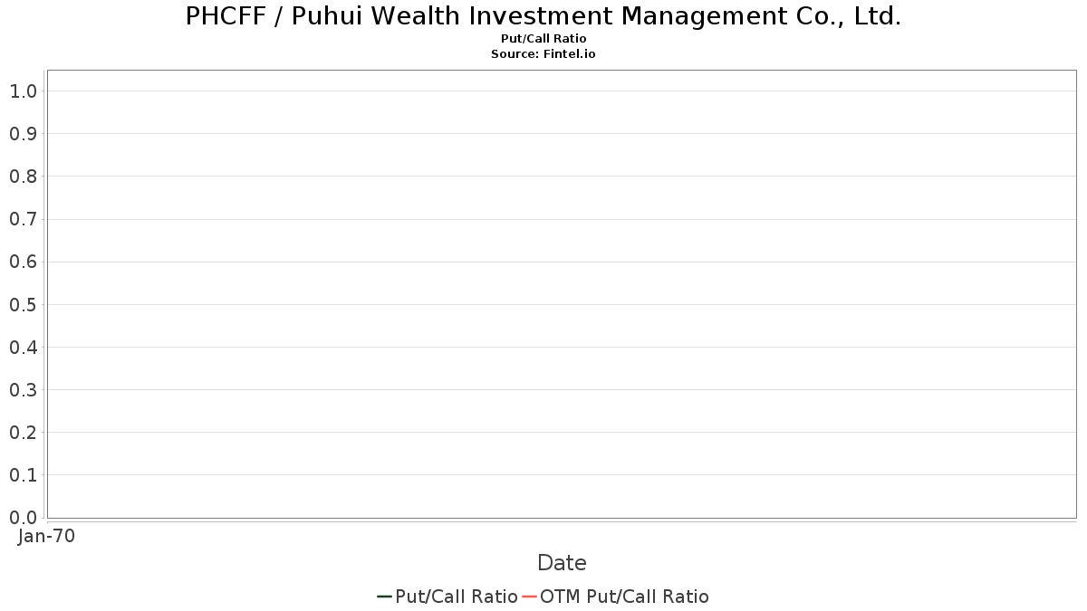
Task: Click the Date axis label
Action: click(x=562, y=563)
